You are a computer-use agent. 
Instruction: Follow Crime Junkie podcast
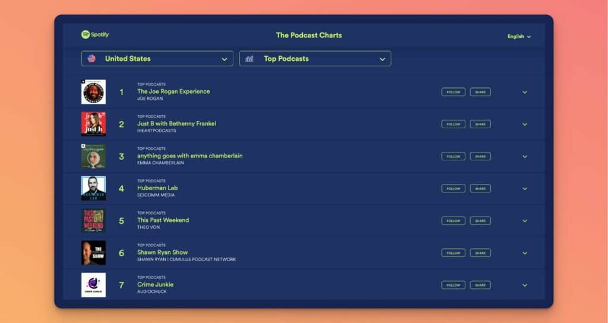tap(453, 285)
